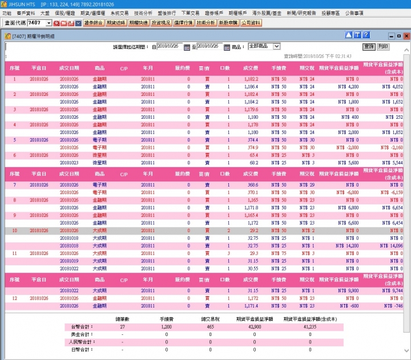The height and width of the screenshot is (360, 411).
Task: Open start-date calendar picker icon
Action: pos(187,47)
